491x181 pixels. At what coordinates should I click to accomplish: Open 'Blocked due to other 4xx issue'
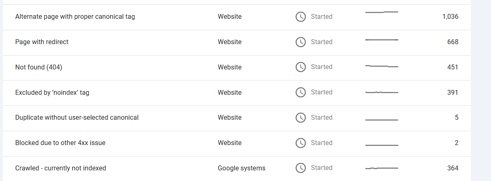click(x=237, y=144)
